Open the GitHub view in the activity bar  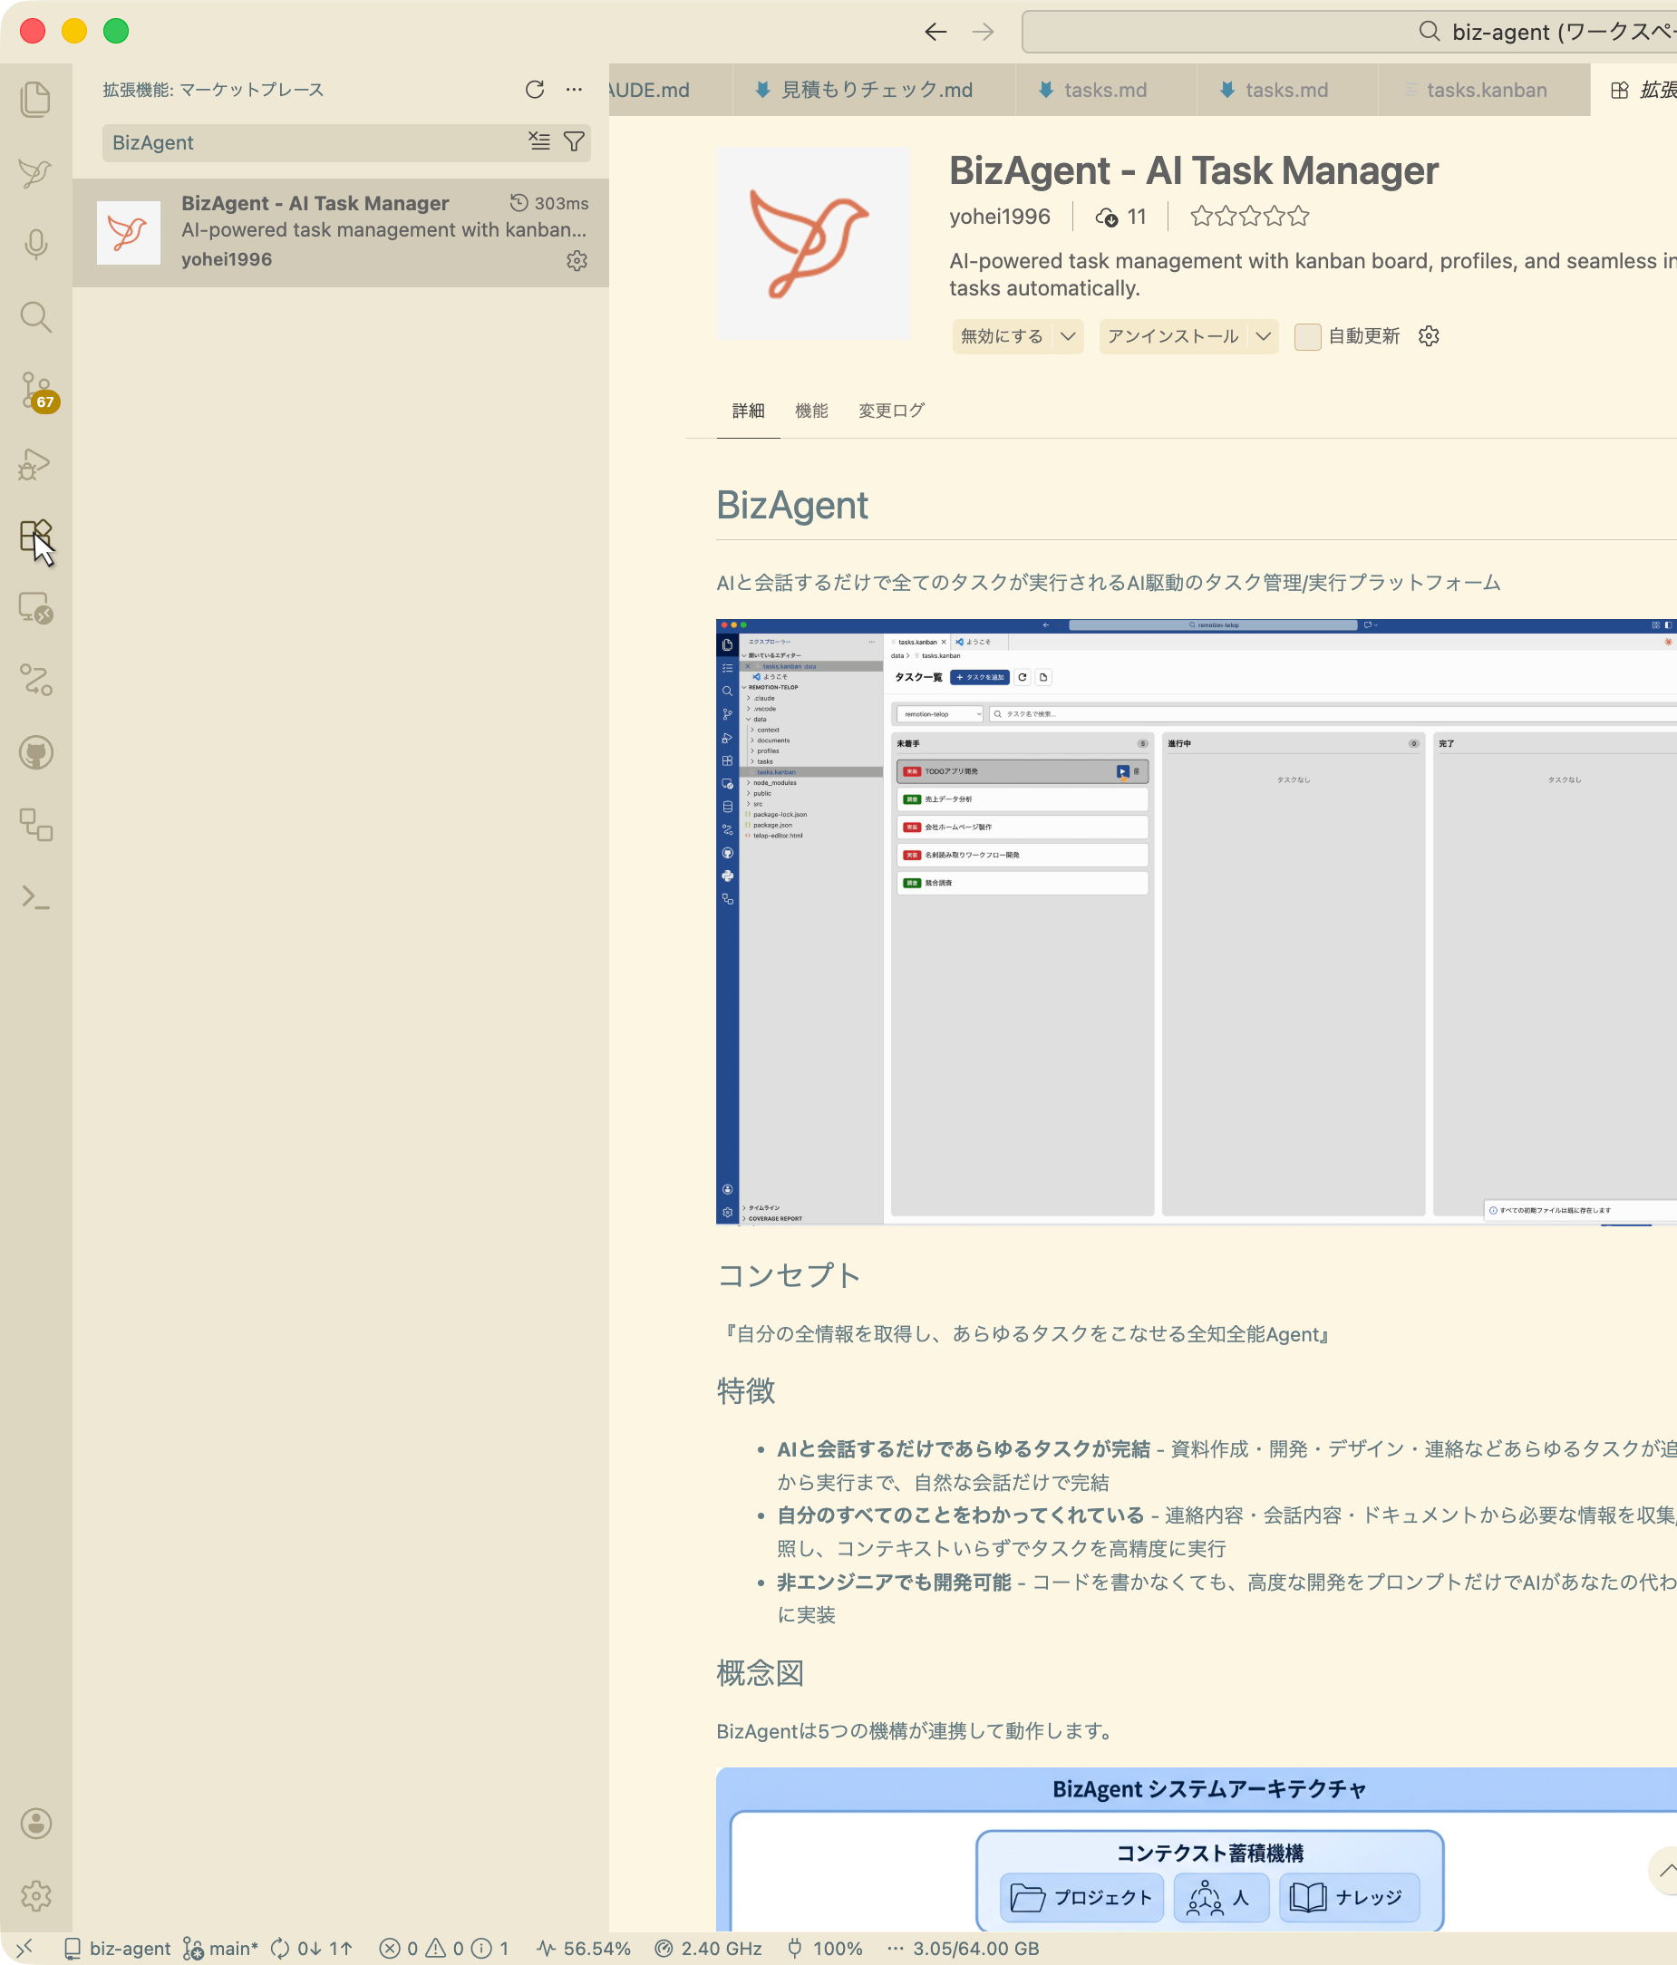tap(36, 754)
